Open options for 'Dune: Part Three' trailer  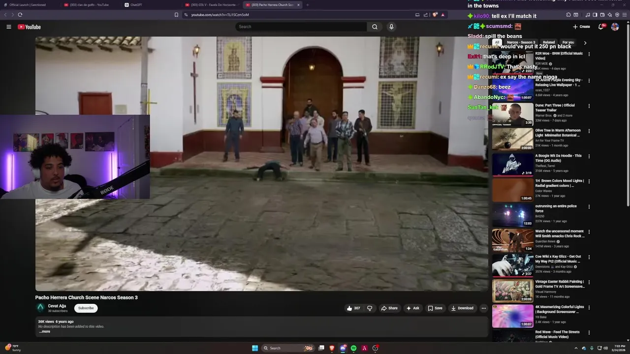pyautogui.click(x=589, y=106)
